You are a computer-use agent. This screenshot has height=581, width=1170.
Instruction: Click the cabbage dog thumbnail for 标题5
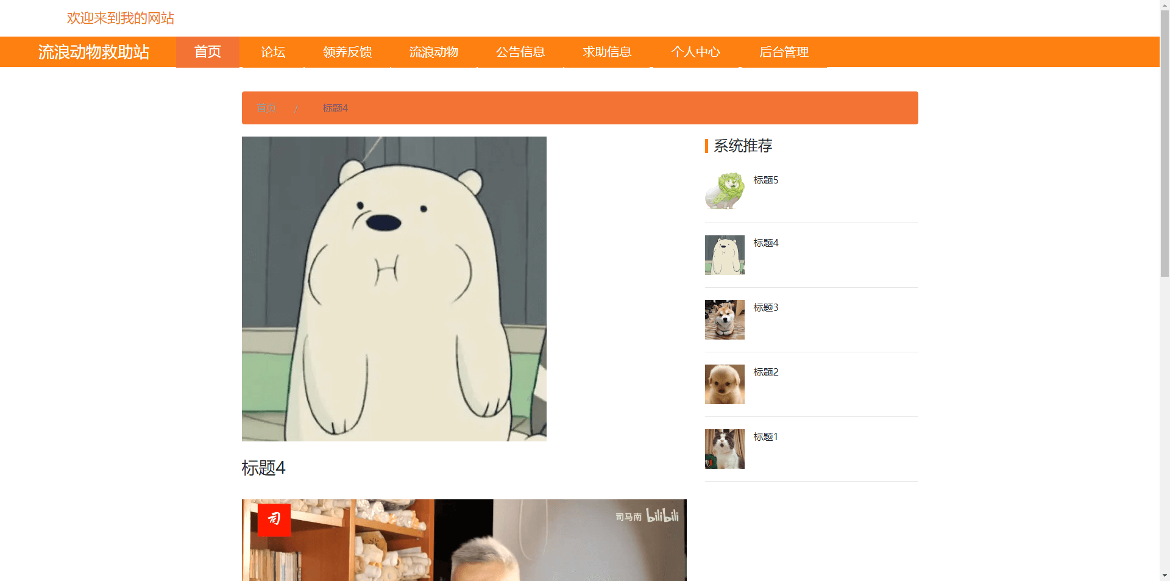[x=725, y=191]
